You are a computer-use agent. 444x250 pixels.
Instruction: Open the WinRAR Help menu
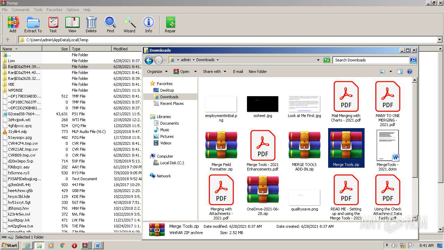point(87,10)
